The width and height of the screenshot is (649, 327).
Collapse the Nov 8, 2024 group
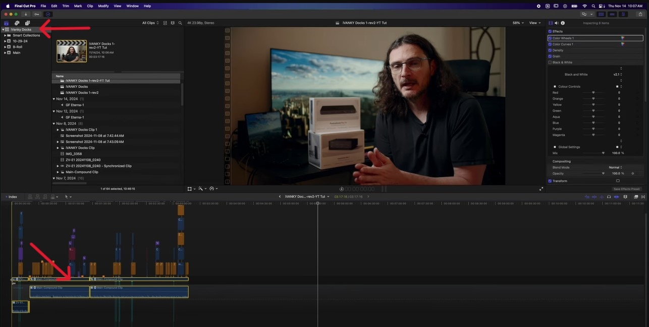coord(54,123)
